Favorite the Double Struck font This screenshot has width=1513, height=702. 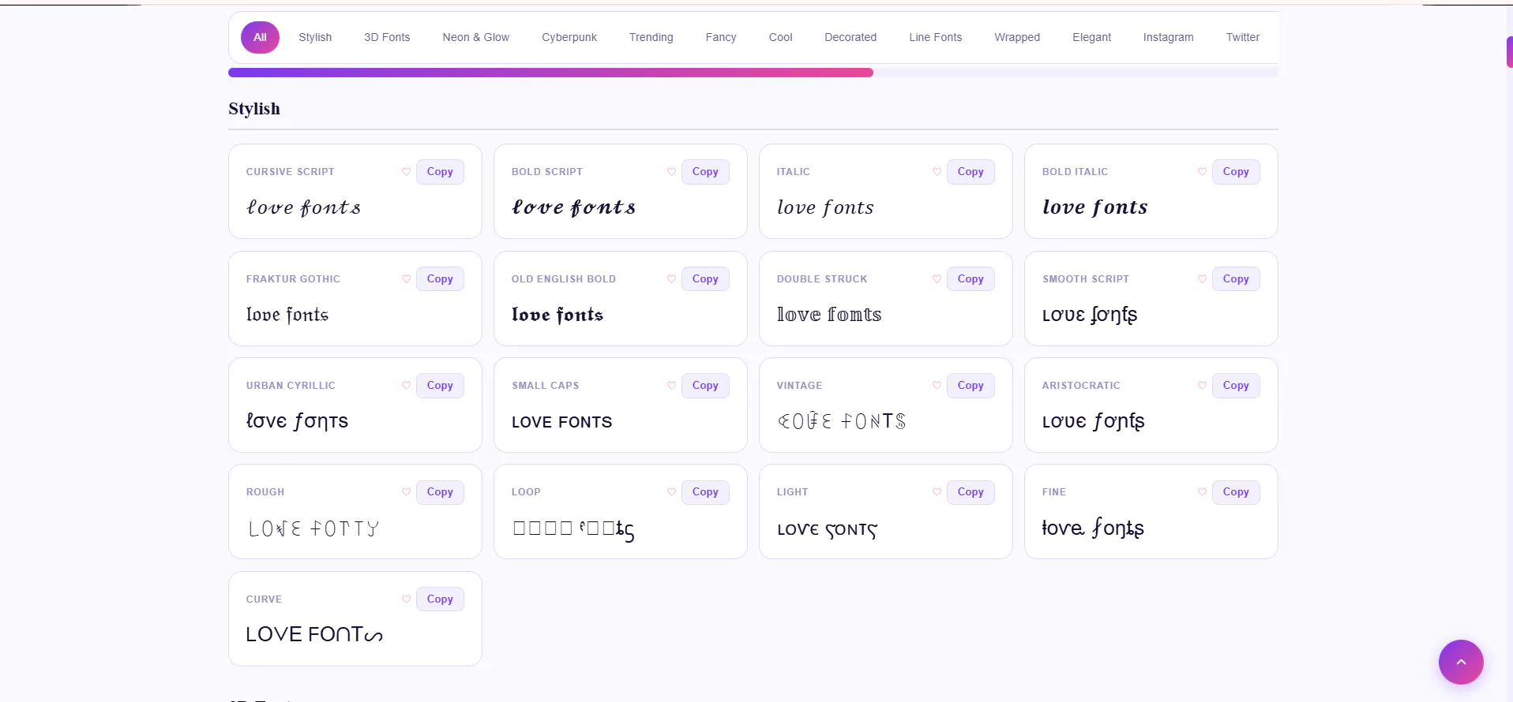(x=937, y=279)
